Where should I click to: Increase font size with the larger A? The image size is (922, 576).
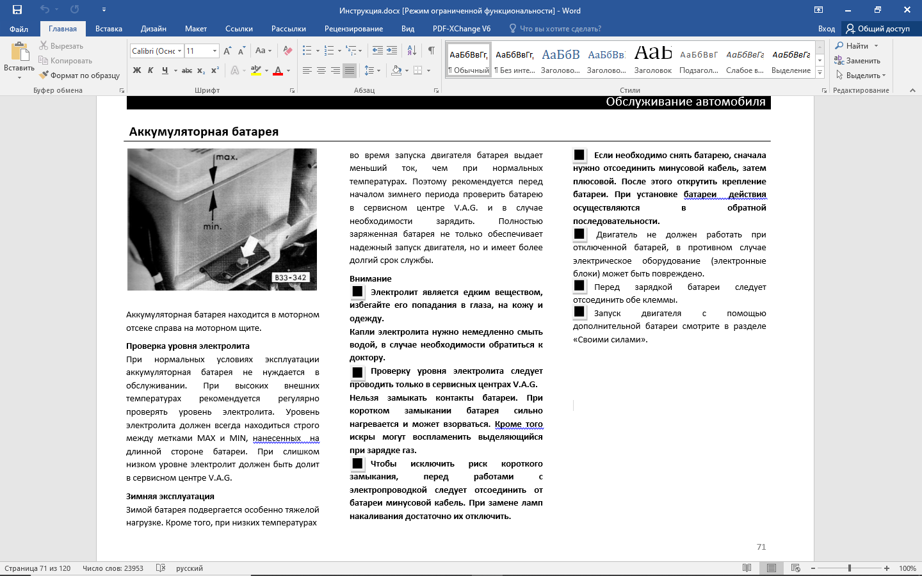[228, 51]
